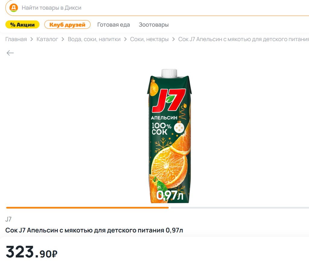
Task: Go to 'Вода, соки, напитки' category
Action: pyautogui.click(x=94, y=39)
